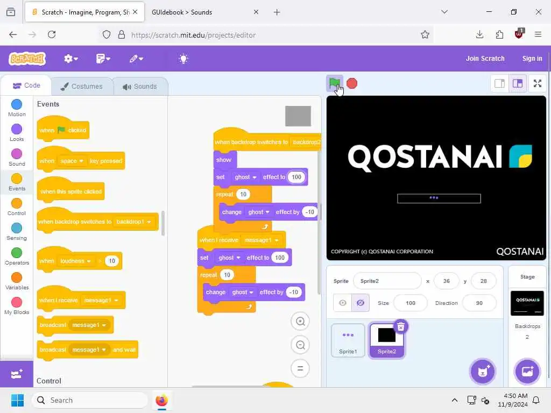Open the Edit pencil menu
The width and height of the screenshot is (551, 413).
pyautogui.click(x=136, y=59)
